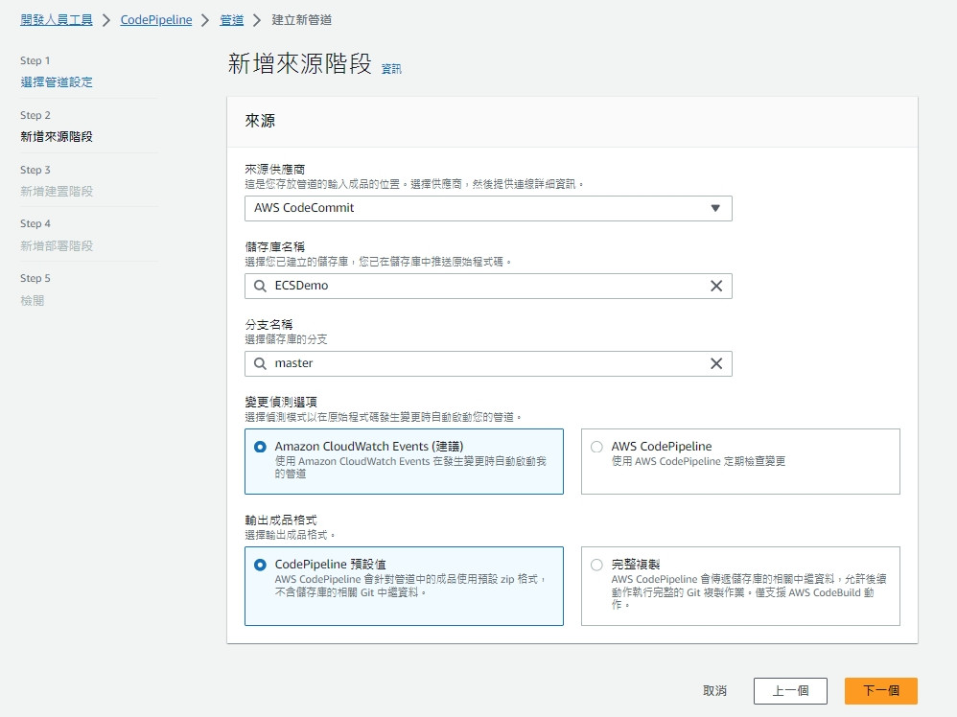Click the 來源供應商 field label
This screenshot has width=957, height=717.
click(x=274, y=170)
